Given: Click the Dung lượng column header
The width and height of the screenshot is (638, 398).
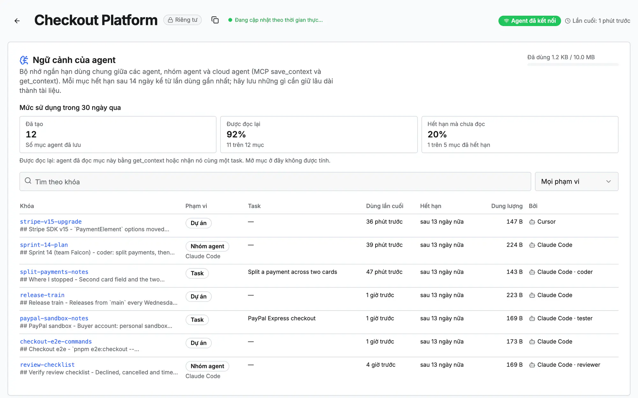Looking at the screenshot, I should pyautogui.click(x=507, y=206).
